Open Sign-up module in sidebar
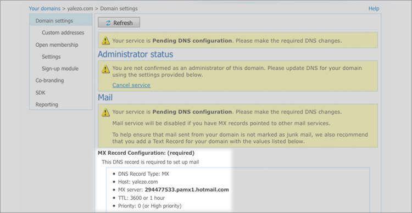Screen dimensions: 412x213 coord(60,69)
